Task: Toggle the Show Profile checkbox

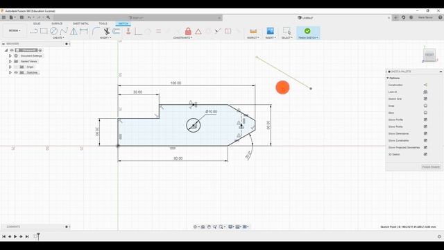Action: point(425,119)
